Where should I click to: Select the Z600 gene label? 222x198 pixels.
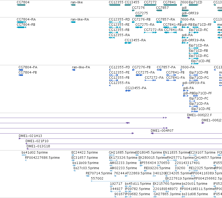184,2
